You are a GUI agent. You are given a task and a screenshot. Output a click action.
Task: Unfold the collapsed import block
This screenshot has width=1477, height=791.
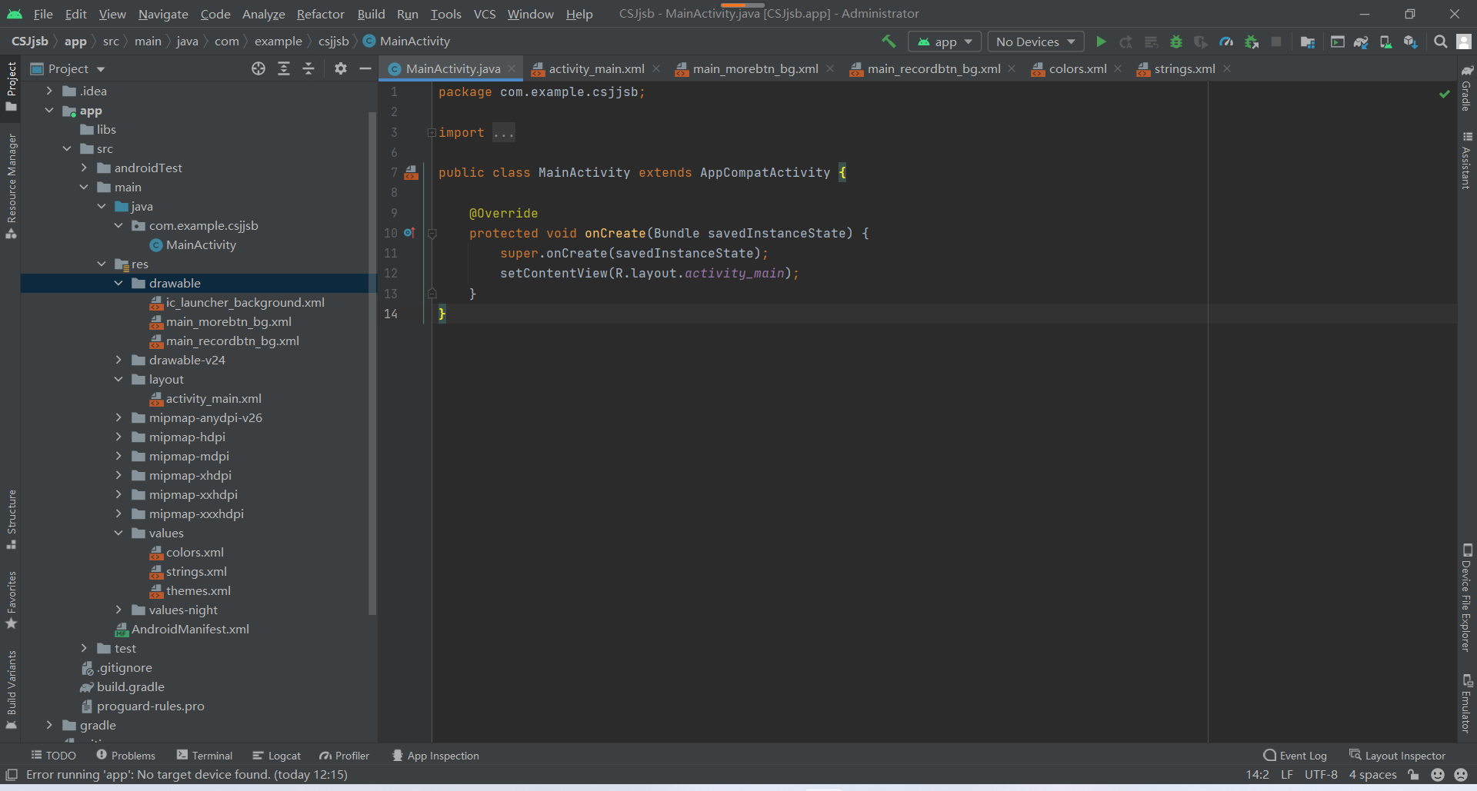coord(432,133)
